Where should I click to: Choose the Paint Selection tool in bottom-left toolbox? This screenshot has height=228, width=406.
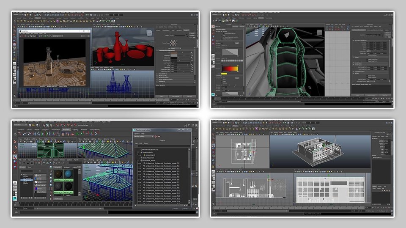(15, 152)
